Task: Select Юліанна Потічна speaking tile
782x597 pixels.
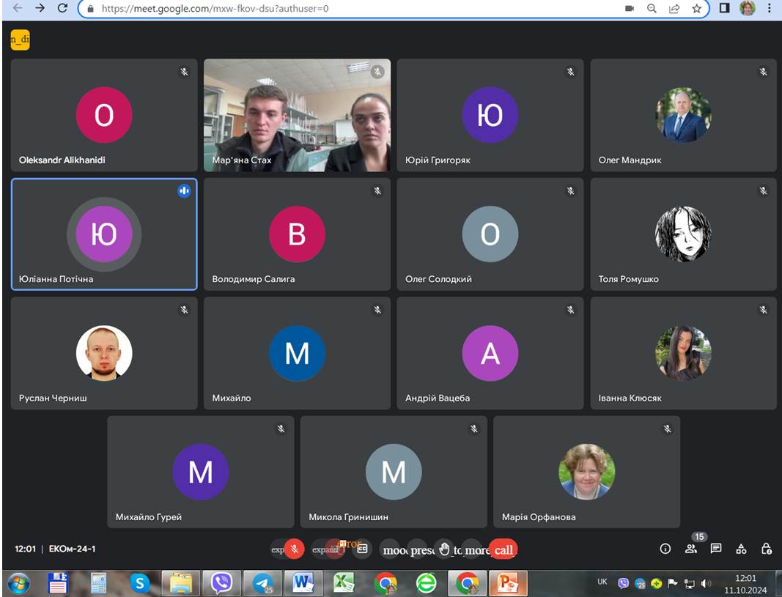Action: pos(104,234)
